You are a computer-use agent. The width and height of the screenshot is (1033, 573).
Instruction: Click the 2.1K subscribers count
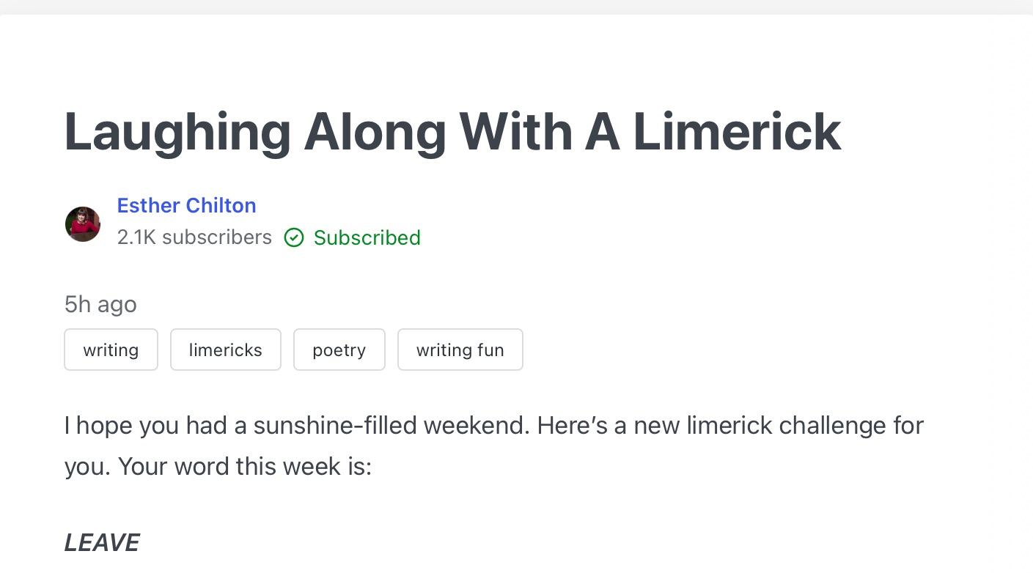click(x=194, y=237)
